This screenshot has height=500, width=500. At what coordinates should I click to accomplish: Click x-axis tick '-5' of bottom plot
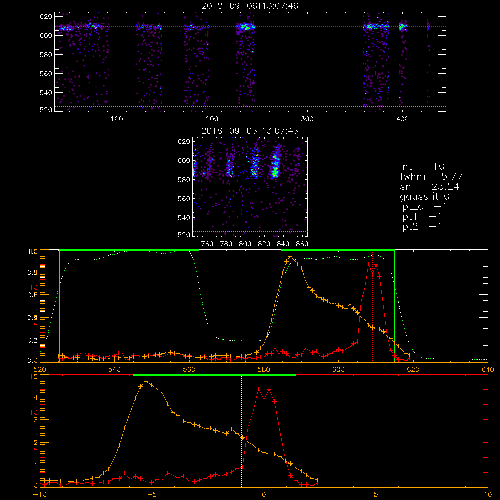(x=152, y=494)
